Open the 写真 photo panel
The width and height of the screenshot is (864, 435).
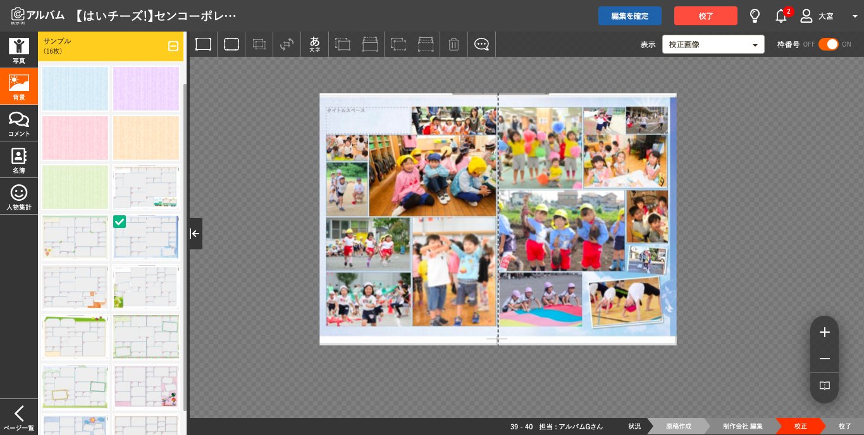pyautogui.click(x=19, y=50)
